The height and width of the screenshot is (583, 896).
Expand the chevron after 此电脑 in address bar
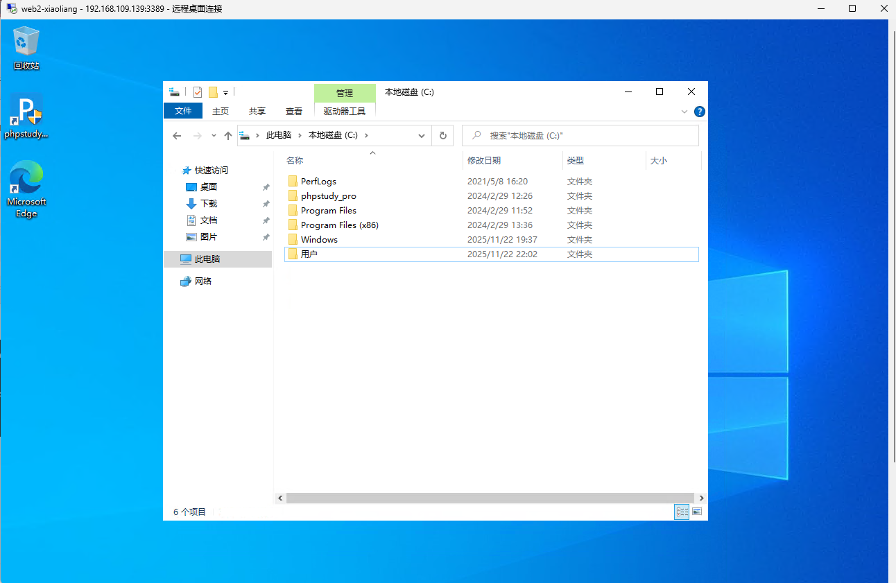[x=300, y=136]
